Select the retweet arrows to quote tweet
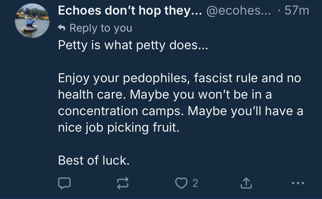 click(122, 183)
